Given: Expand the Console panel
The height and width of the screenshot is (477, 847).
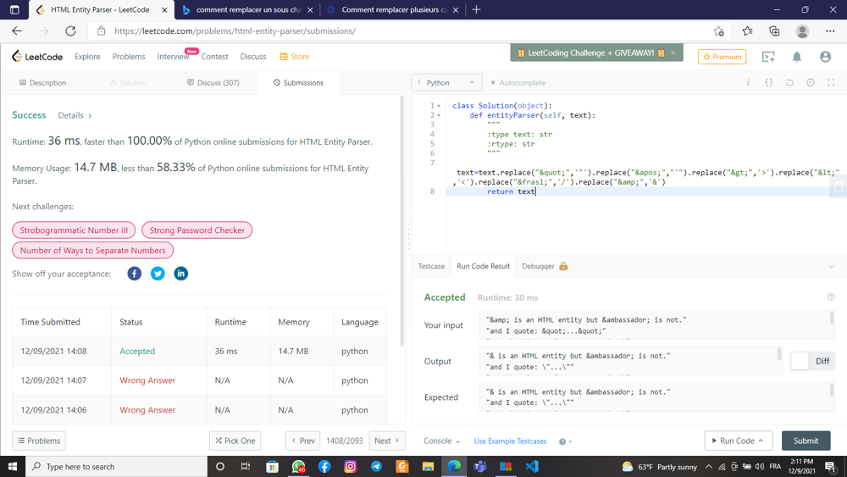Looking at the screenshot, I should tap(441, 441).
